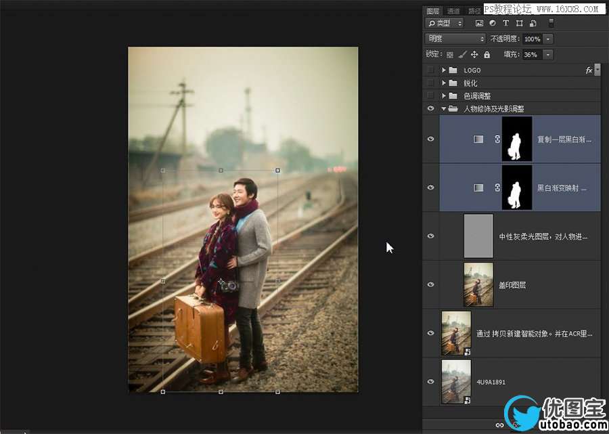The height and width of the screenshot is (434, 609).
Task: Open the fill (填充) percentage dropdown arrow
Action: [x=547, y=55]
